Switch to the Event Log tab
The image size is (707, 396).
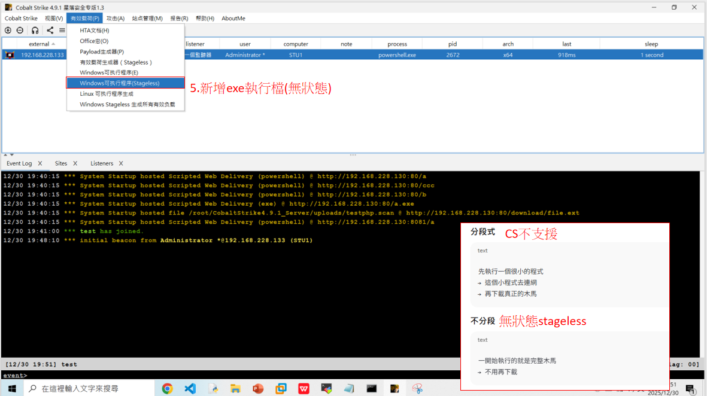point(19,163)
